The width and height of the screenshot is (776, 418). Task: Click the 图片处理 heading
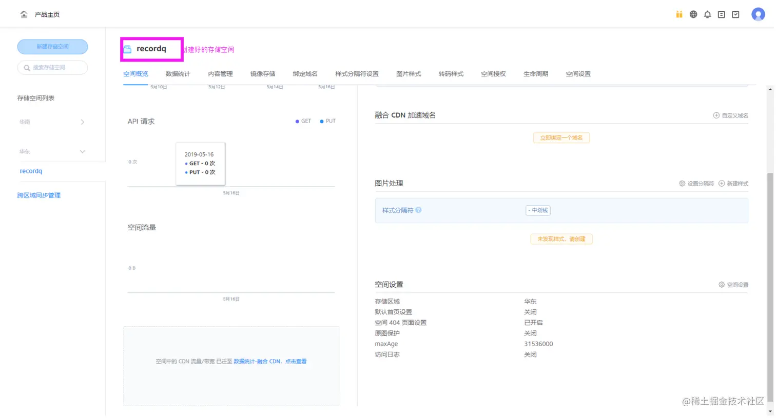coord(389,183)
